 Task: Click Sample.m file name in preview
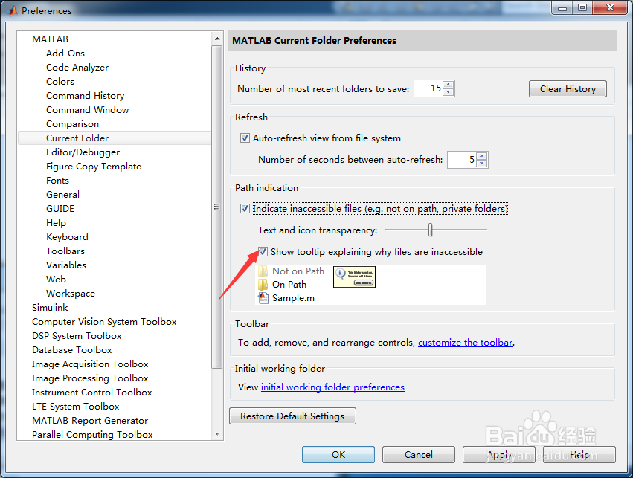tap(293, 298)
